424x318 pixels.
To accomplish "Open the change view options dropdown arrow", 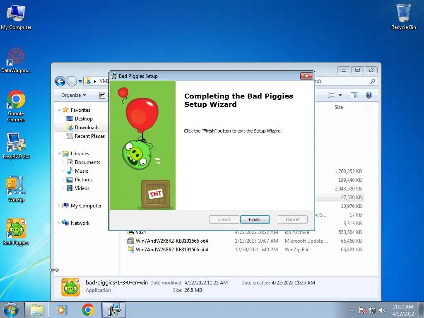I will (x=340, y=95).
